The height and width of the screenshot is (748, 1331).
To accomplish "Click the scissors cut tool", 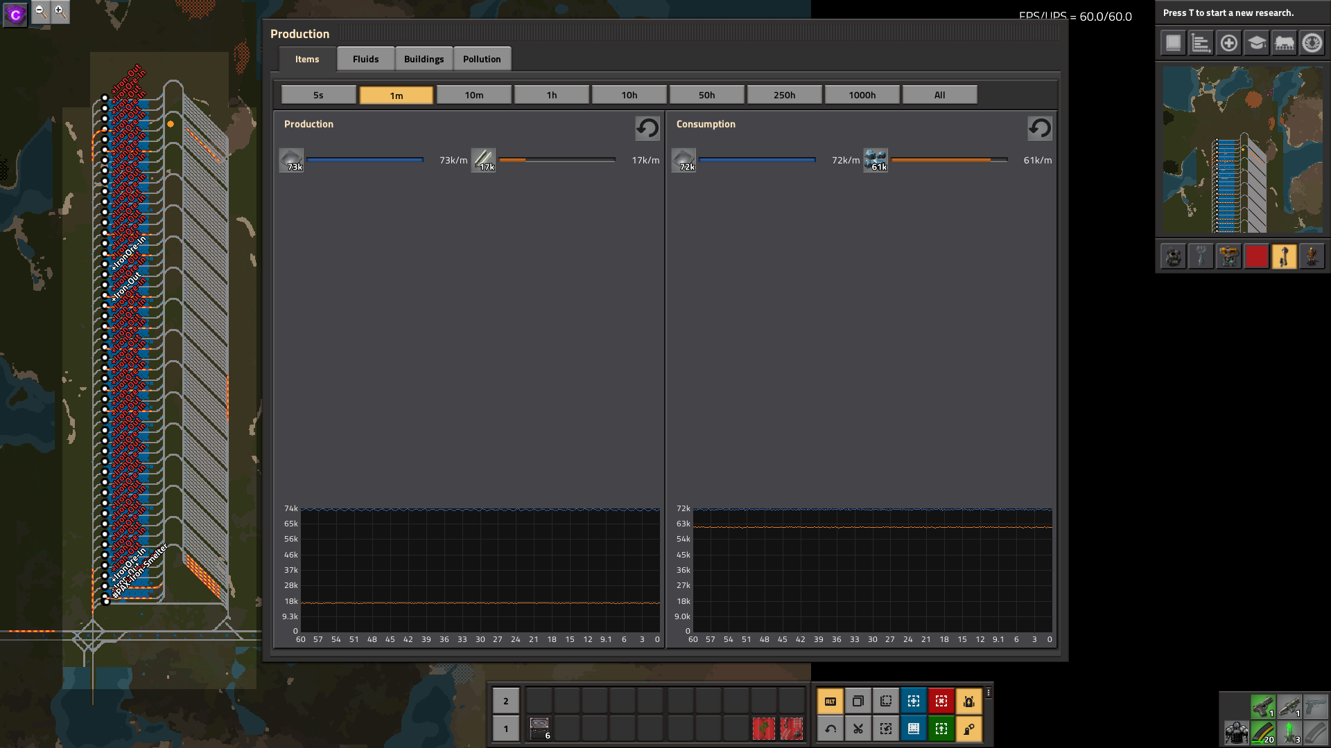I will [858, 729].
